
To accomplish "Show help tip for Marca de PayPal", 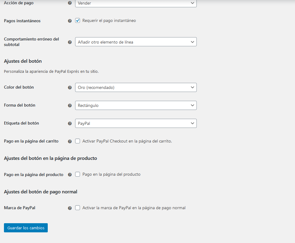I will click(x=70, y=208).
